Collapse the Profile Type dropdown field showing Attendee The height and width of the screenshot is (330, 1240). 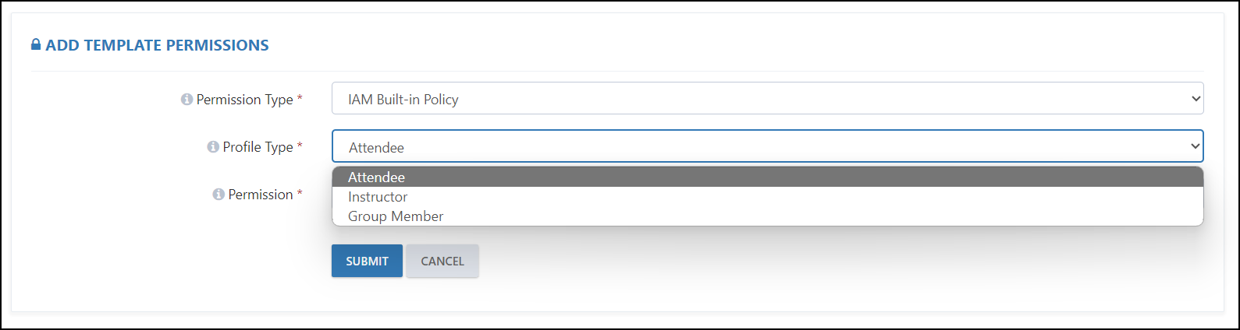point(767,146)
